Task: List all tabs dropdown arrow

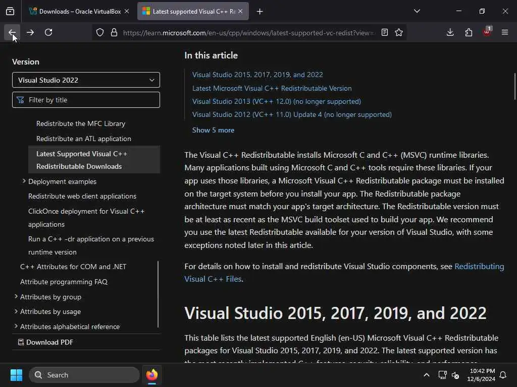Action: click(x=417, y=11)
